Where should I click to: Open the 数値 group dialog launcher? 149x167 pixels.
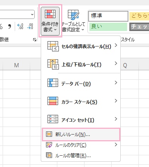click(x=35, y=40)
